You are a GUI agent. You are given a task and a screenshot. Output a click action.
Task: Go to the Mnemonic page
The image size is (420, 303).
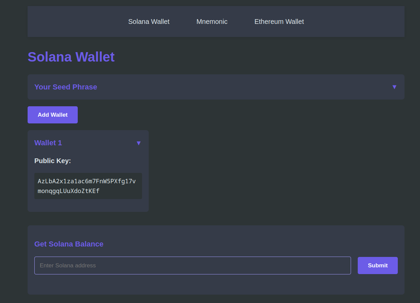pyautogui.click(x=212, y=22)
